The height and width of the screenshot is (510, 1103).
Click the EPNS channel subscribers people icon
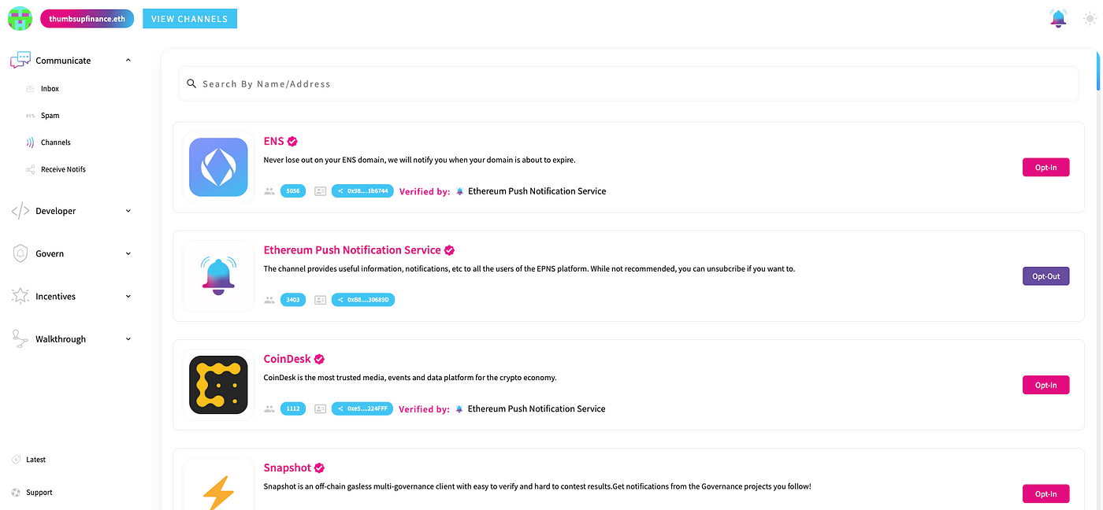coord(269,300)
